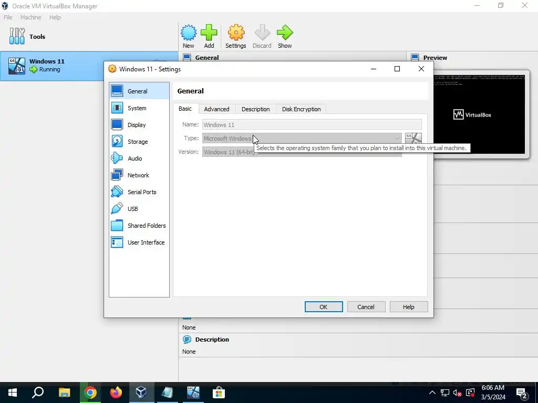Maximize the Windows 11 Settings dialog
Screen dimensions: 538x403
point(397,69)
